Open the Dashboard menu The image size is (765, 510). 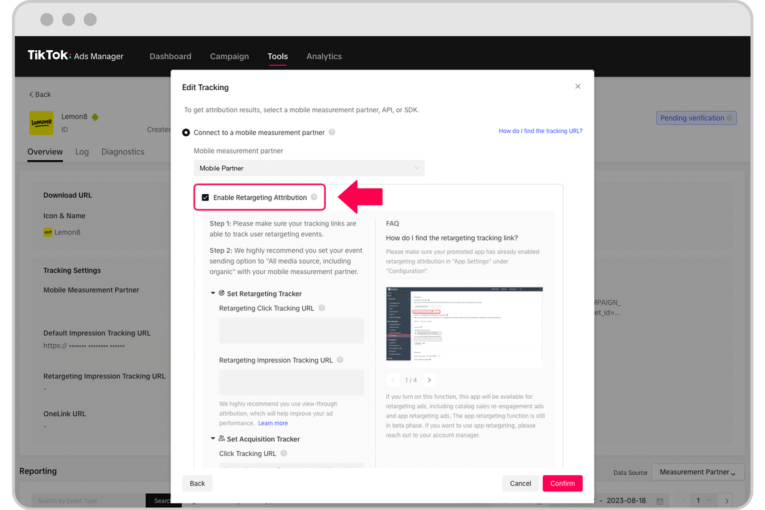(x=170, y=56)
